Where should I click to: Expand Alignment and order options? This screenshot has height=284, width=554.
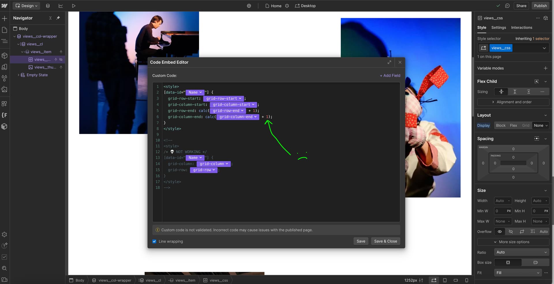pos(513,102)
